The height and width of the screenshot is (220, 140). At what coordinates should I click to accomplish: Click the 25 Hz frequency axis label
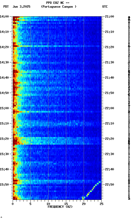(101, 204)
